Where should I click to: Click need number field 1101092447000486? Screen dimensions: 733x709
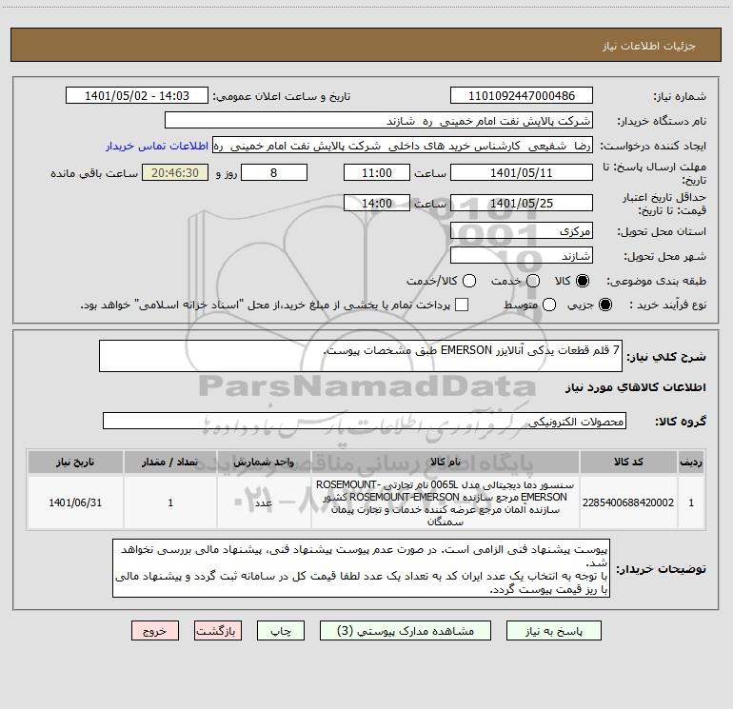(x=522, y=95)
